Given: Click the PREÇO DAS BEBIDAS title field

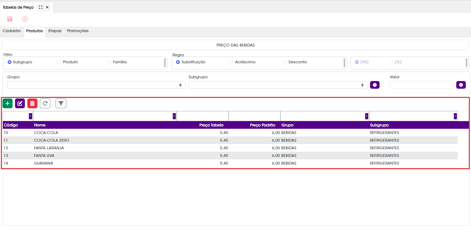Looking at the screenshot, I should (236, 45).
